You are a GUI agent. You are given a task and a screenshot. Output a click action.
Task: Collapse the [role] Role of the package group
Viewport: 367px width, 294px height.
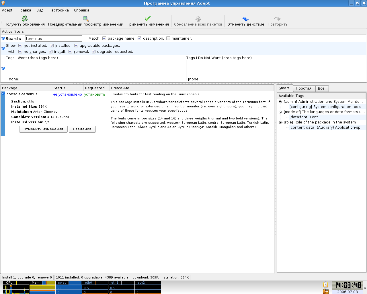[280, 122]
